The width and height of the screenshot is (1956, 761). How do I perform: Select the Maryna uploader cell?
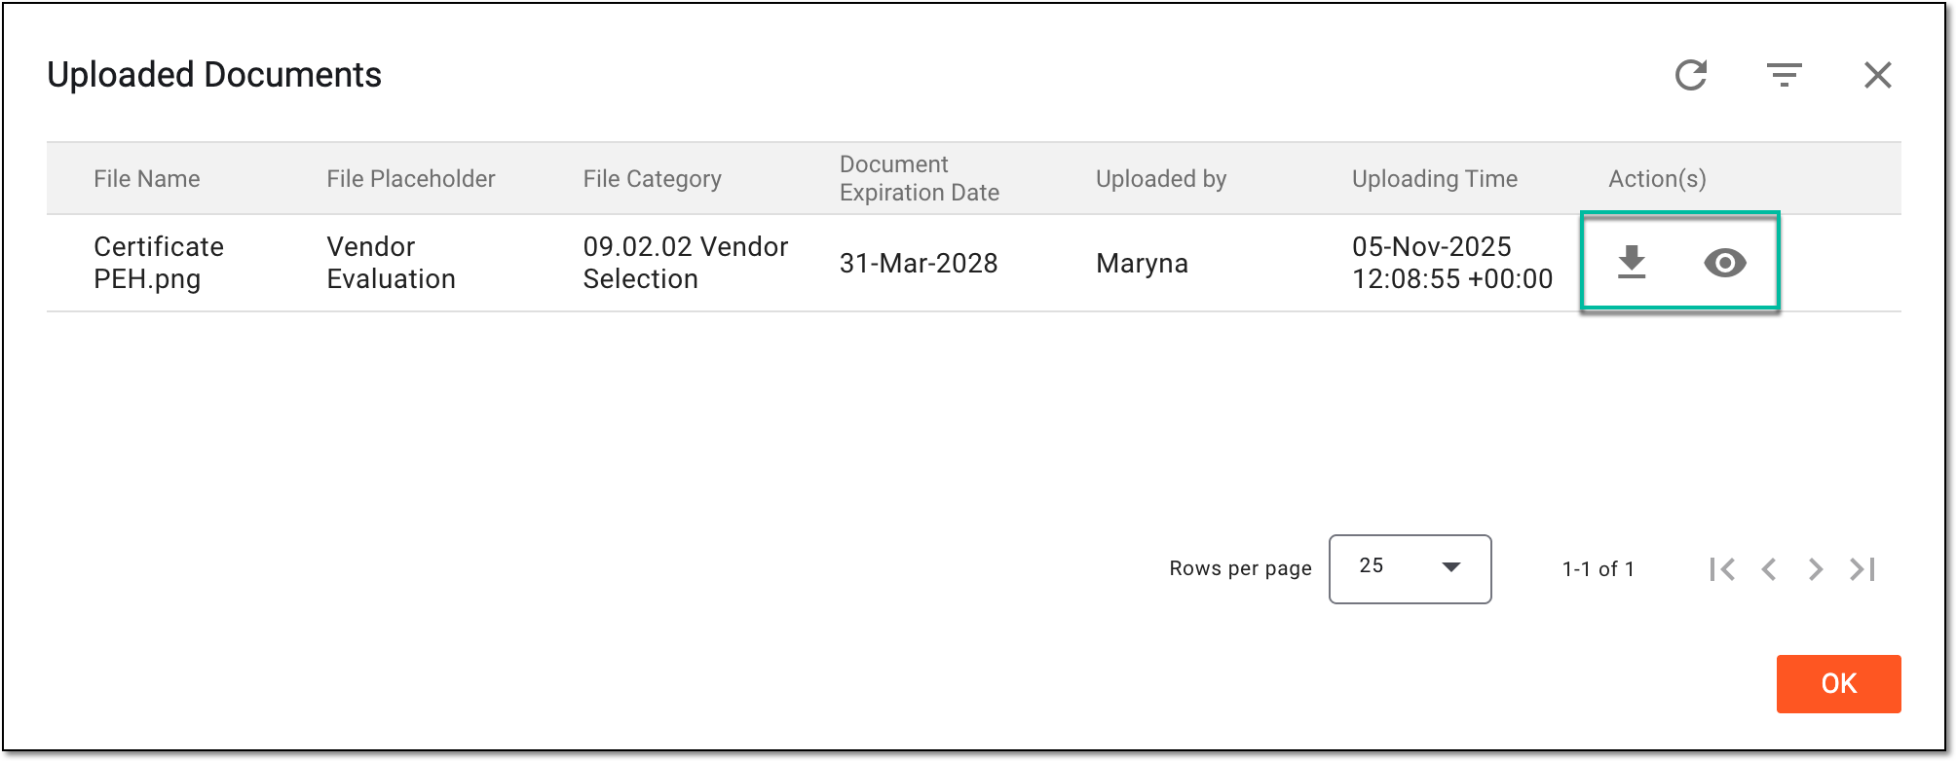[1142, 263]
